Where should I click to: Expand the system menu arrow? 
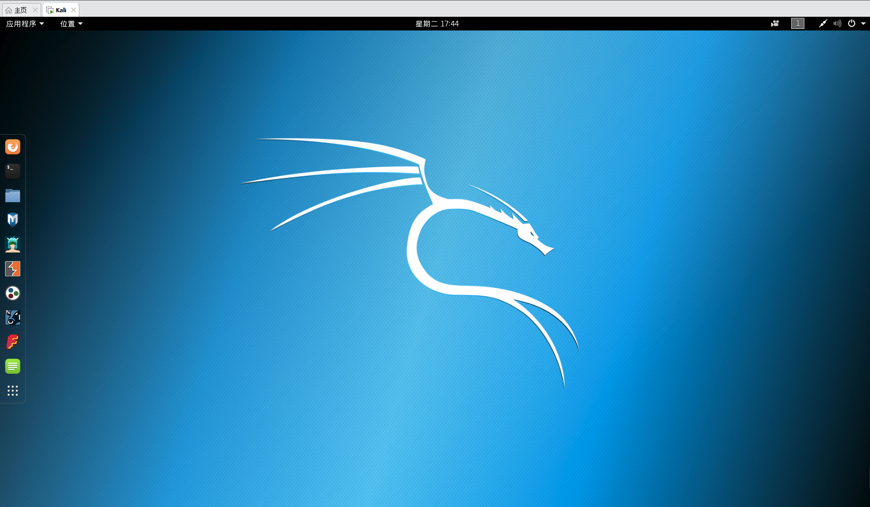tap(863, 24)
